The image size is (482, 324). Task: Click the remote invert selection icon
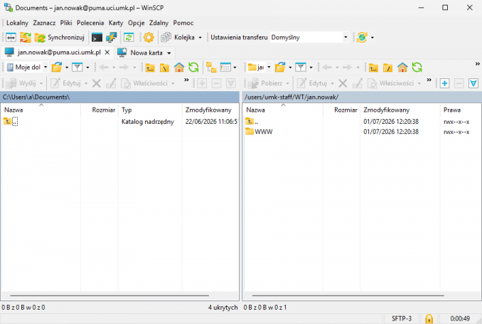pos(473,83)
